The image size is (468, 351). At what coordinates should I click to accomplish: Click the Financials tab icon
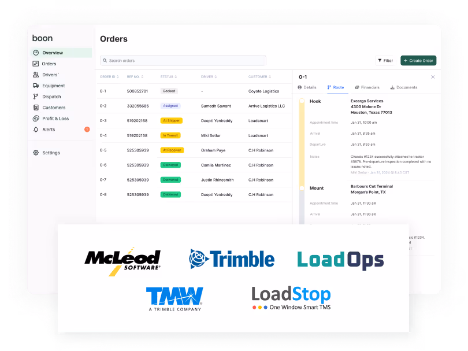357,87
